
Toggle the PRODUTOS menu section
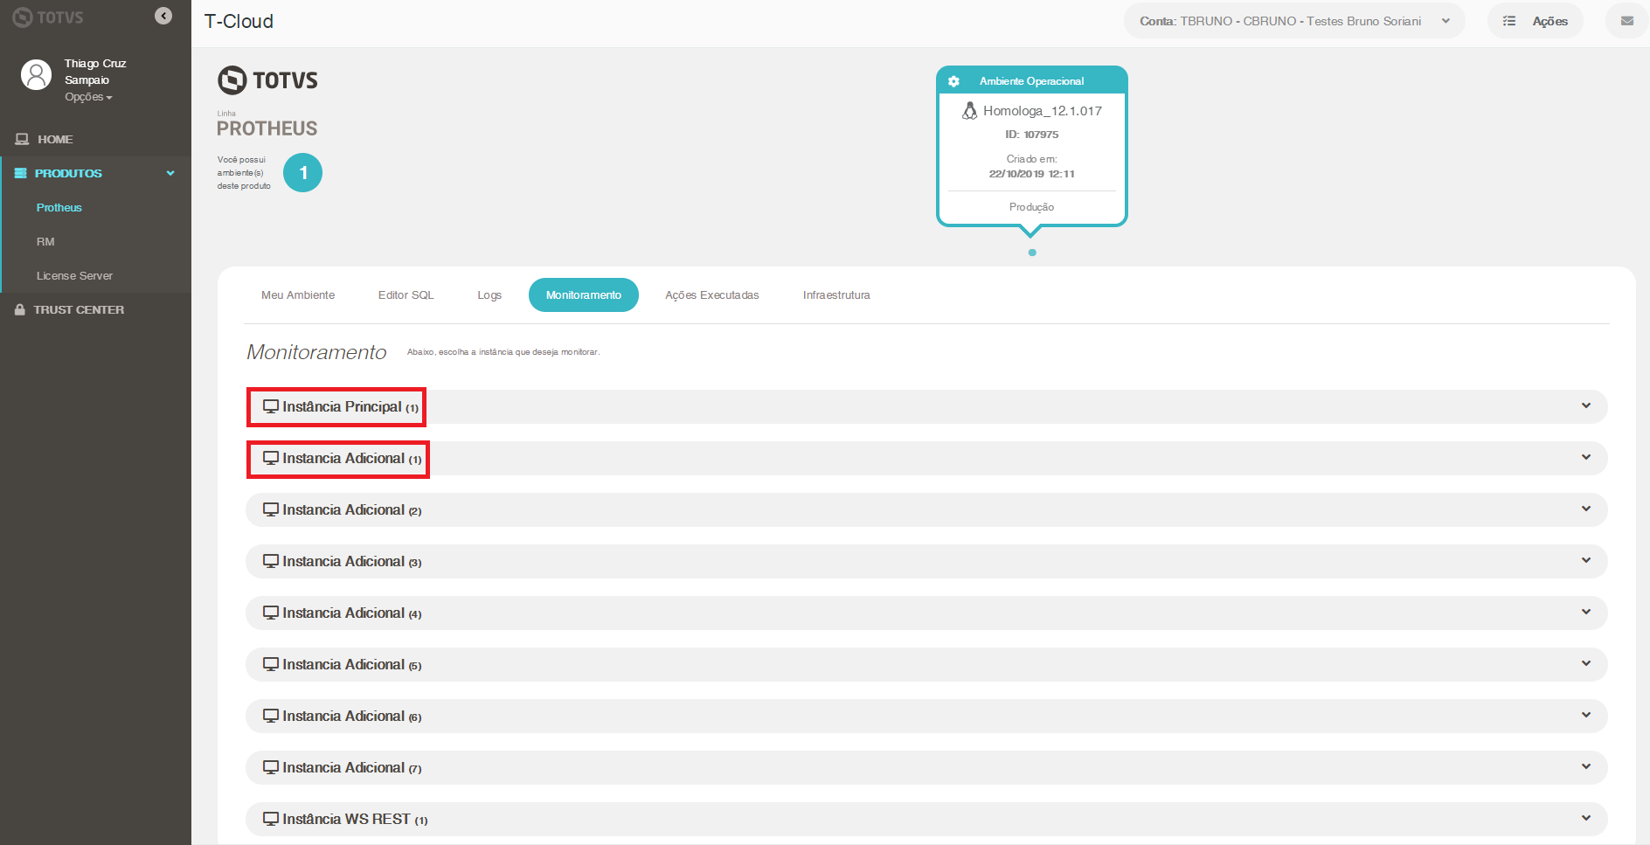95,173
